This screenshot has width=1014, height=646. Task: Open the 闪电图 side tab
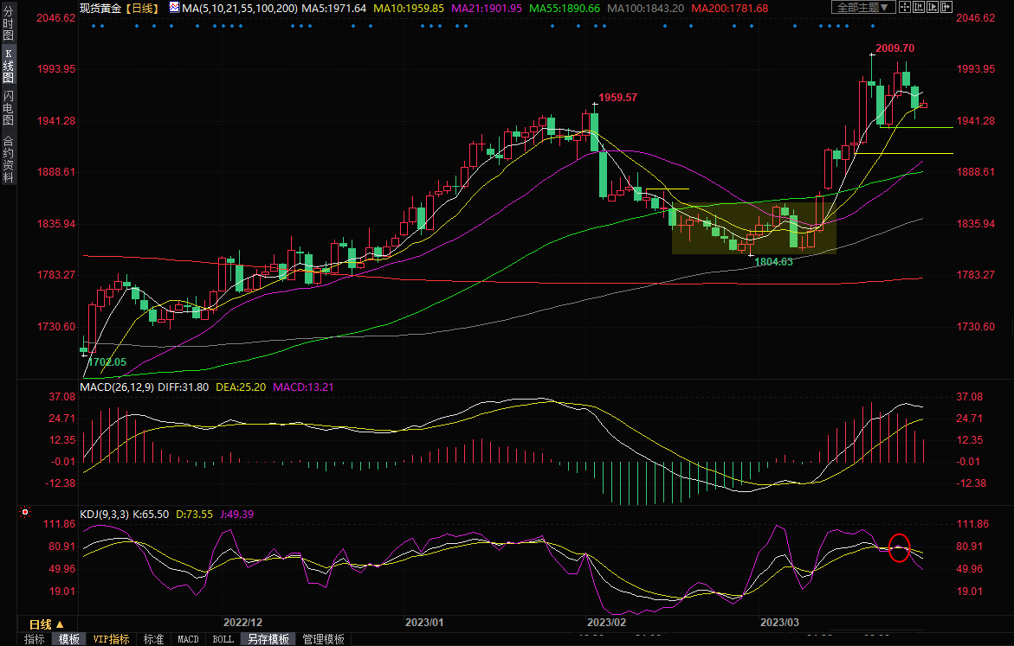tap(8, 107)
